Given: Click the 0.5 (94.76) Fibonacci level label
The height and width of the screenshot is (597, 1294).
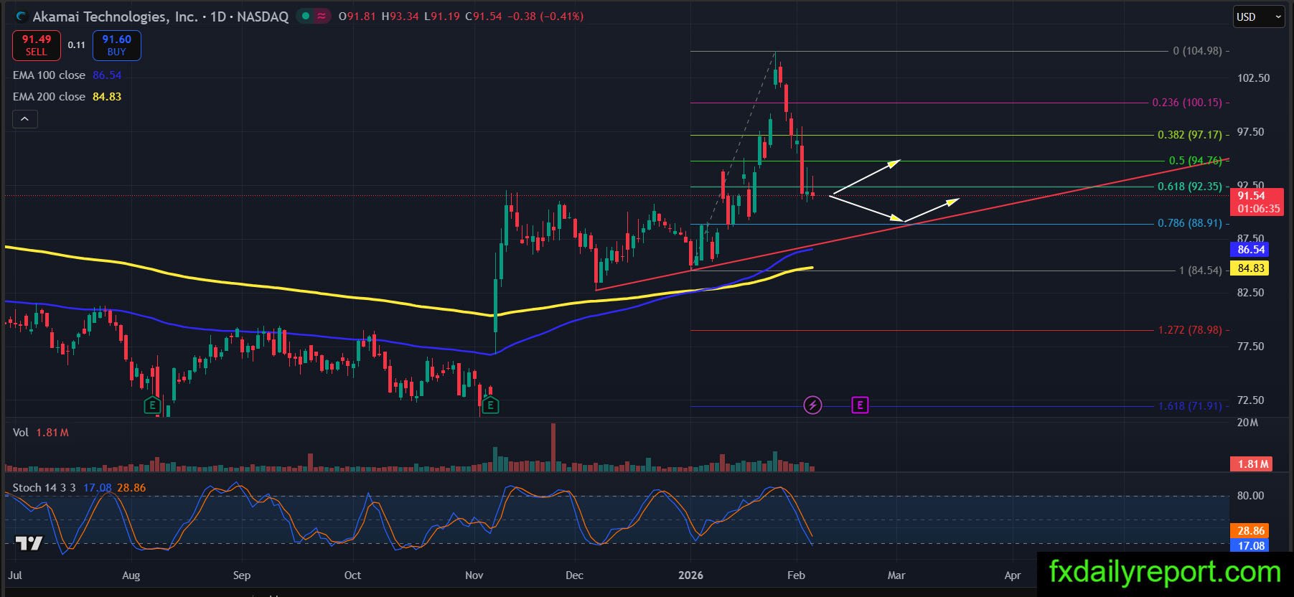Looking at the screenshot, I should [1196, 161].
